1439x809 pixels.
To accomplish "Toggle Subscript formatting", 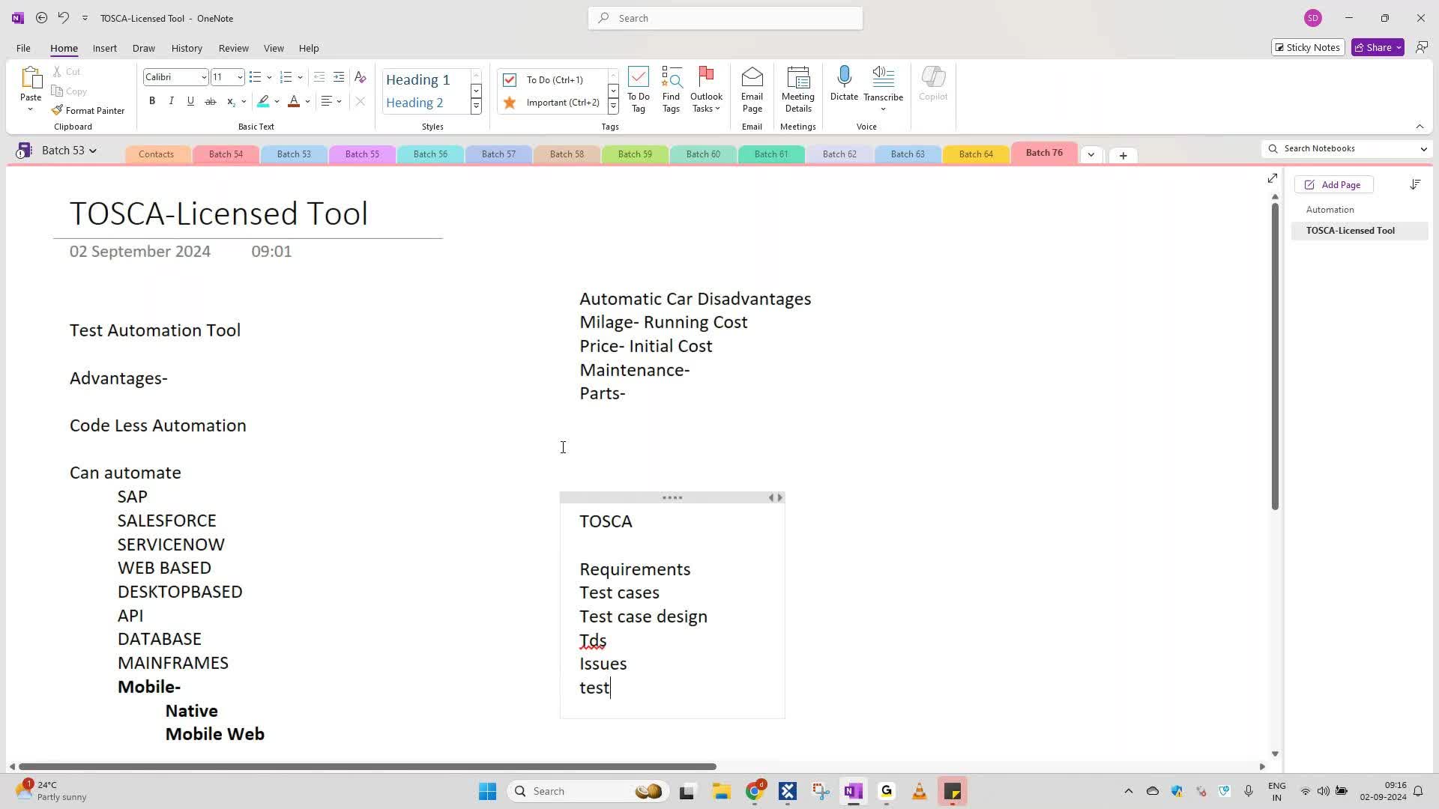I will tap(231, 101).
